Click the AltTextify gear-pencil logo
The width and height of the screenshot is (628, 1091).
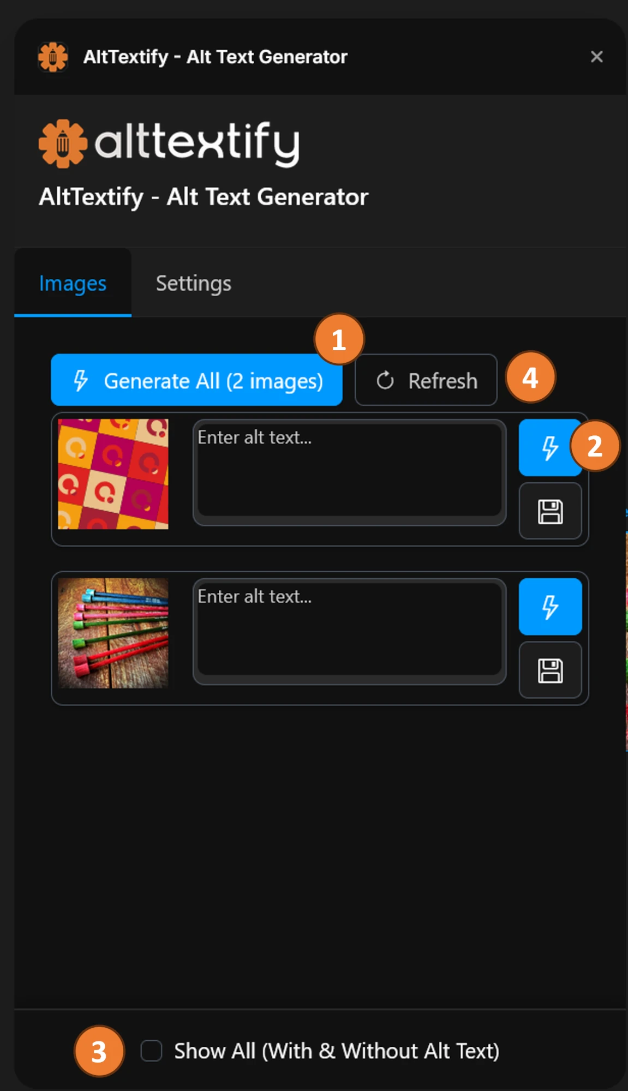coord(62,143)
